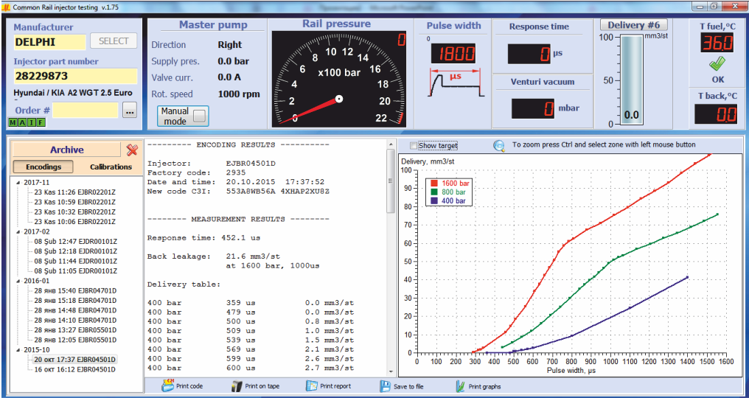Screen dimensions: 749x398
Task: Select archive entry 20 окт 17:37 EJBR04501D
Action: pos(75,360)
